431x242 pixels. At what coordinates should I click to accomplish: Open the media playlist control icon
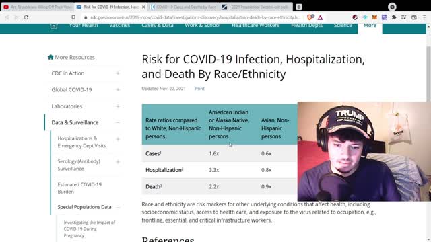click(x=403, y=17)
